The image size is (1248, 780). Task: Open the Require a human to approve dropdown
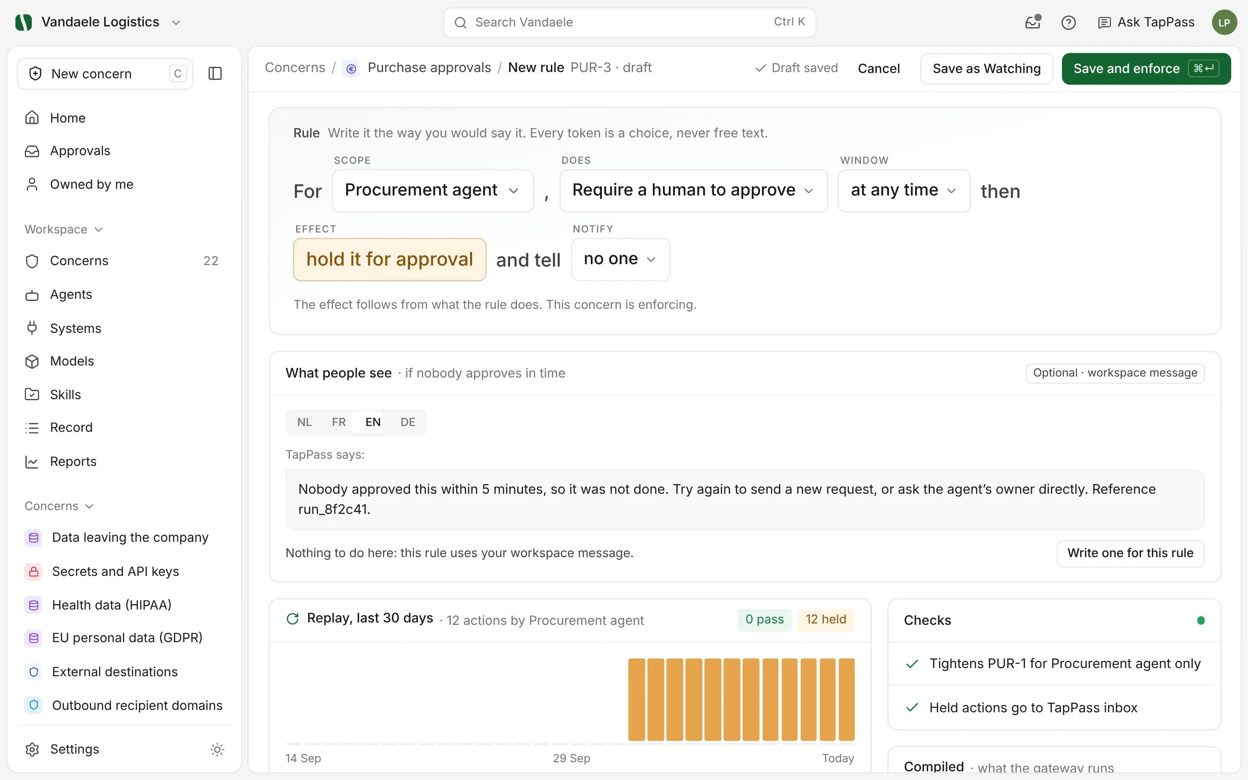[x=693, y=191]
